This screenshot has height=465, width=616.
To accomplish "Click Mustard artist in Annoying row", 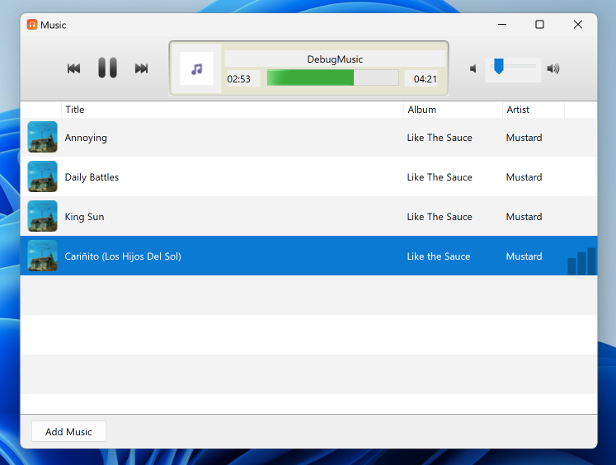I will coord(524,138).
